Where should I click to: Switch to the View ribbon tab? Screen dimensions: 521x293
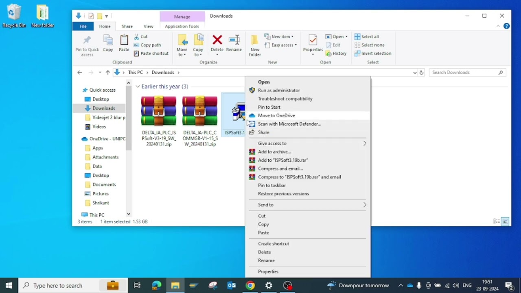click(148, 26)
